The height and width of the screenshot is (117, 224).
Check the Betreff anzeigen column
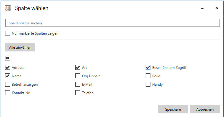tap(8, 84)
